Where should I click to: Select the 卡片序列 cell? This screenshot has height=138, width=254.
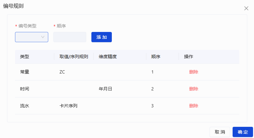click(x=68, y=106)
